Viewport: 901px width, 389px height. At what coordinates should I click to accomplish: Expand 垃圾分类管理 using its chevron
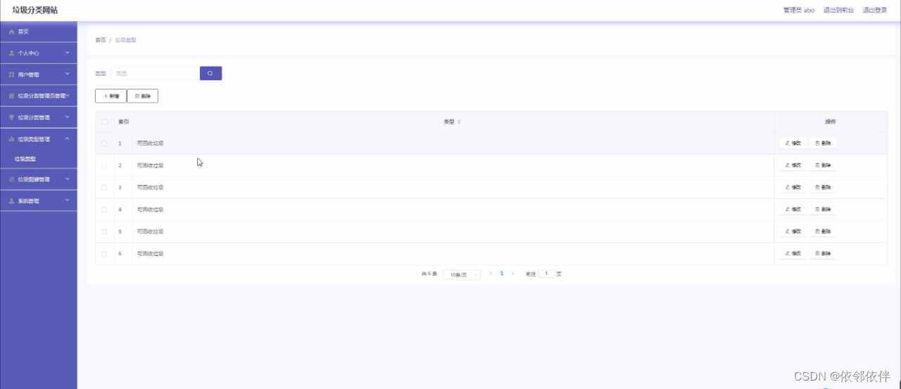[x=68, y=117]
